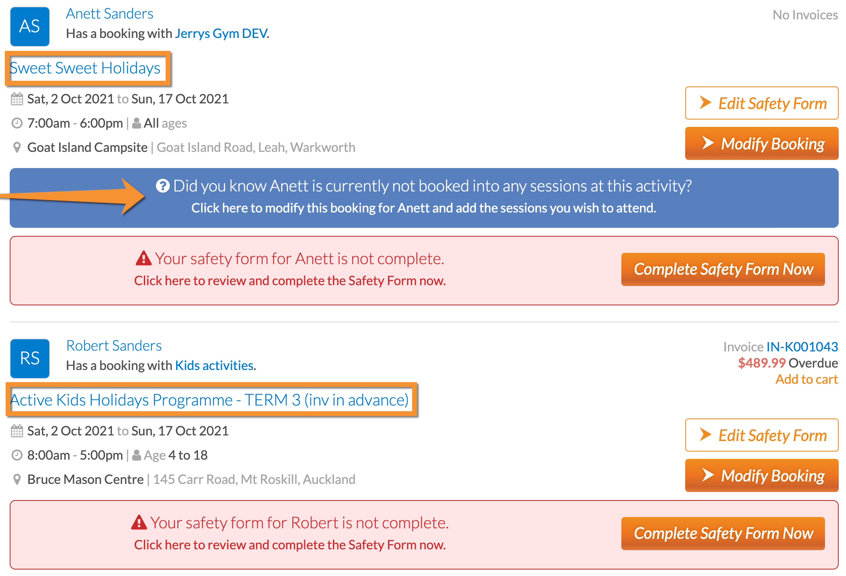Image resolution: width=846 pixels, height=576 pixels.
Task: Click the clock icon next to 8:00am - 5:00pm
Action: pyautogui.click(x=17, y=455)
